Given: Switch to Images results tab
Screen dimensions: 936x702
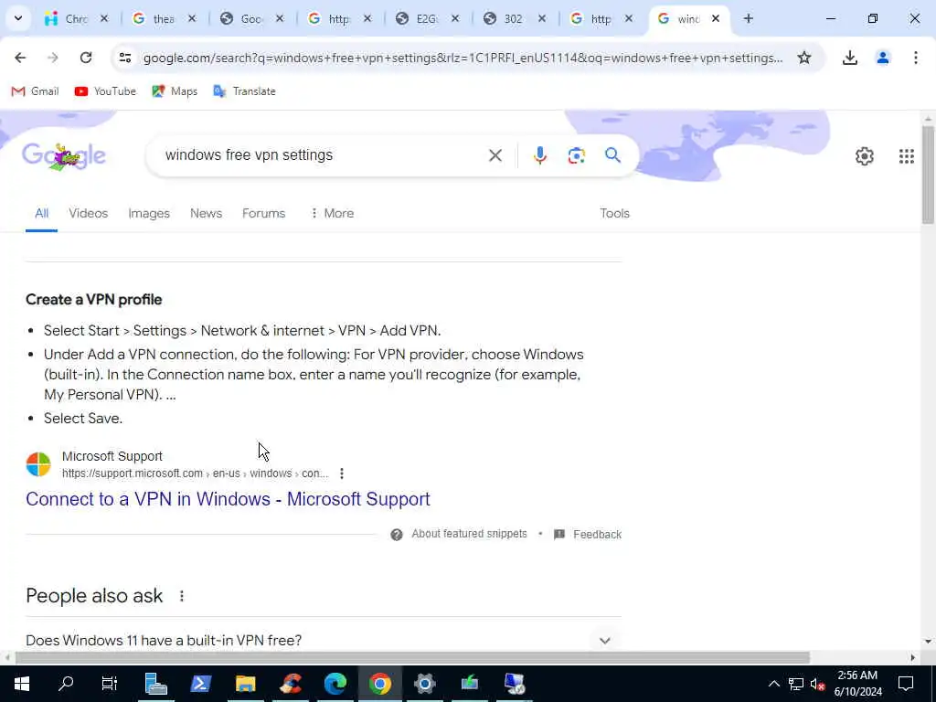Looking at the screenshot, I should pyautogui.click(x=149, y=213).
